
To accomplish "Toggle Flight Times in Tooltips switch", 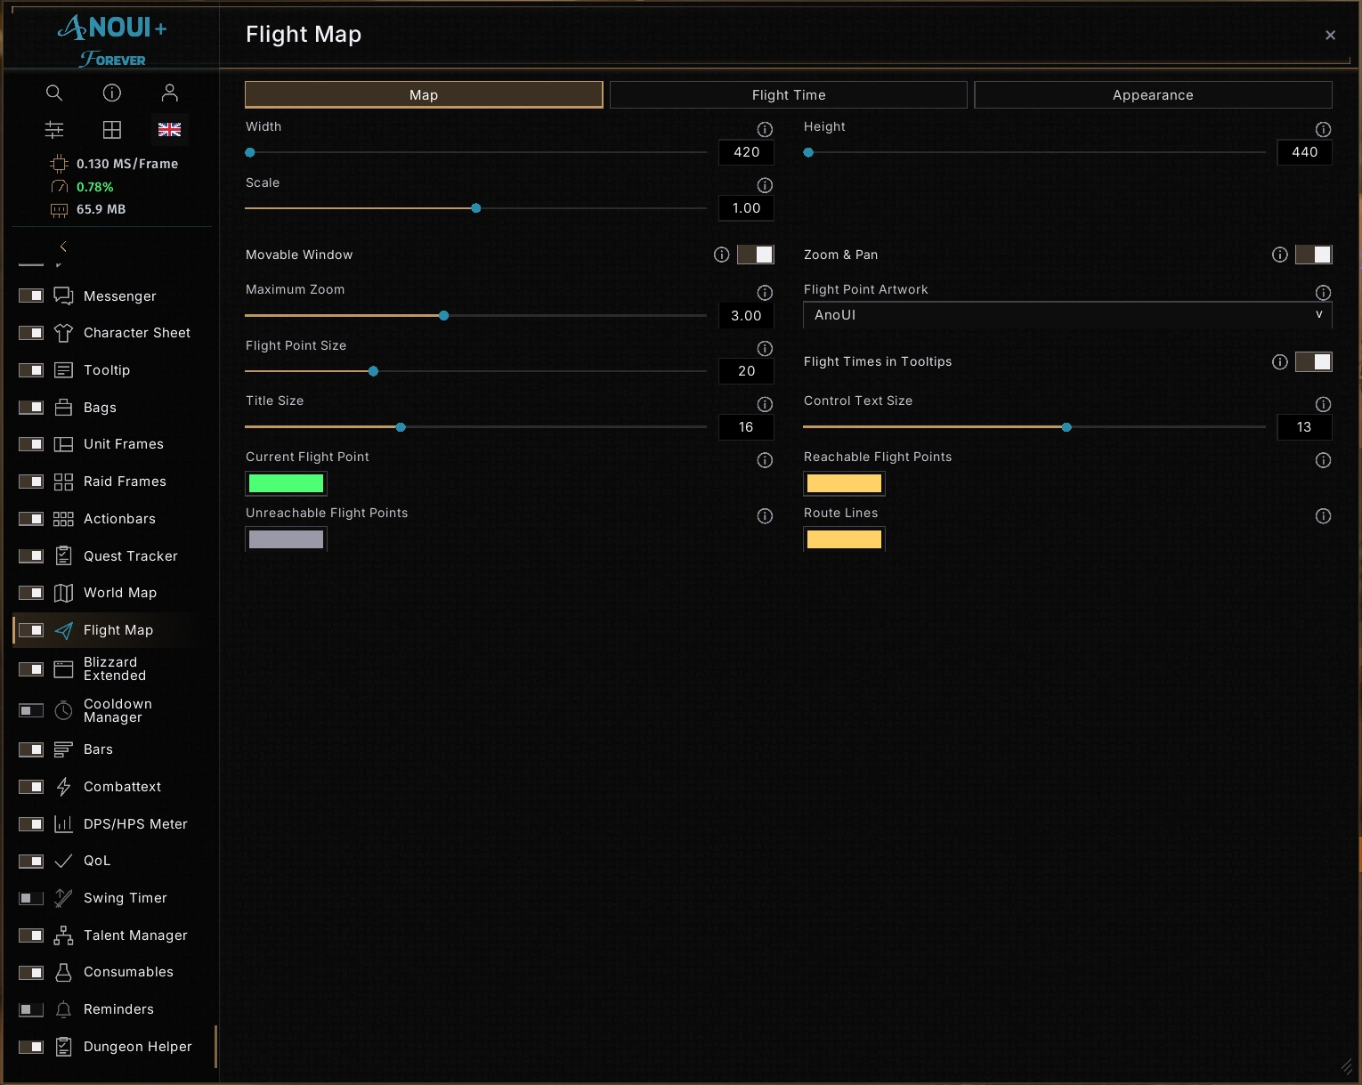I will (1314, 361).
